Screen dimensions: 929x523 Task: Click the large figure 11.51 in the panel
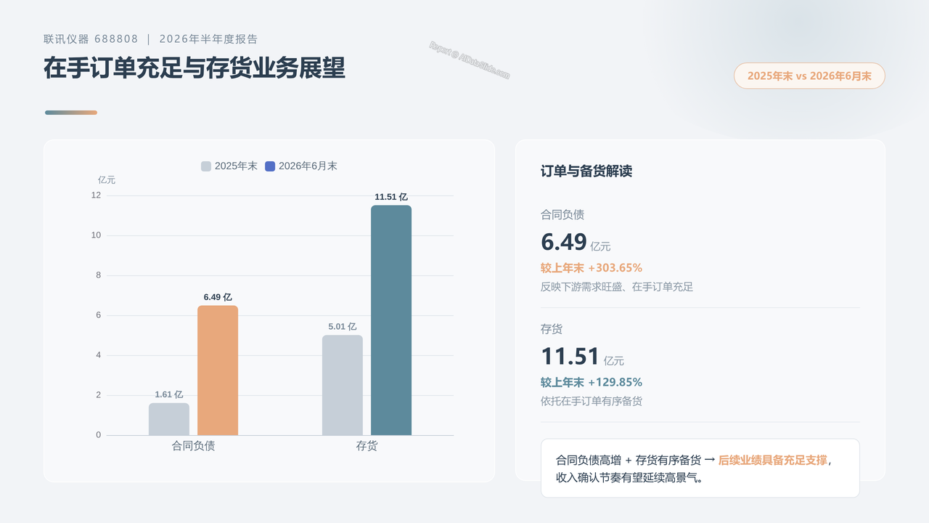[x=570, y=357]
